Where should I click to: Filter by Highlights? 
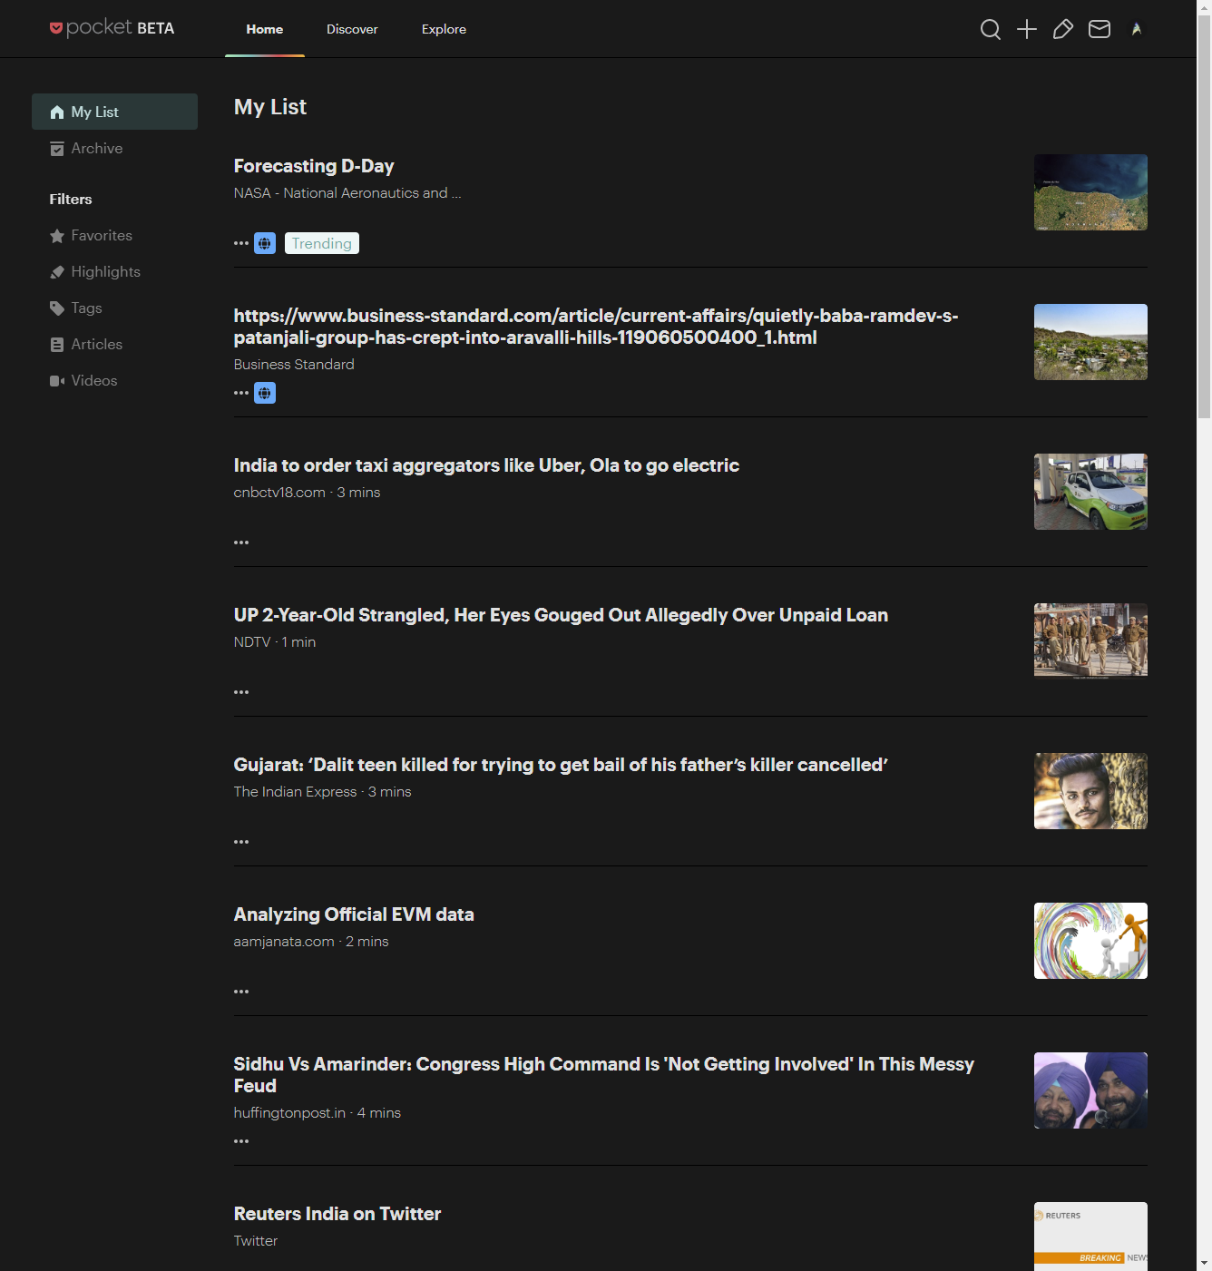[x=114, y=272]
